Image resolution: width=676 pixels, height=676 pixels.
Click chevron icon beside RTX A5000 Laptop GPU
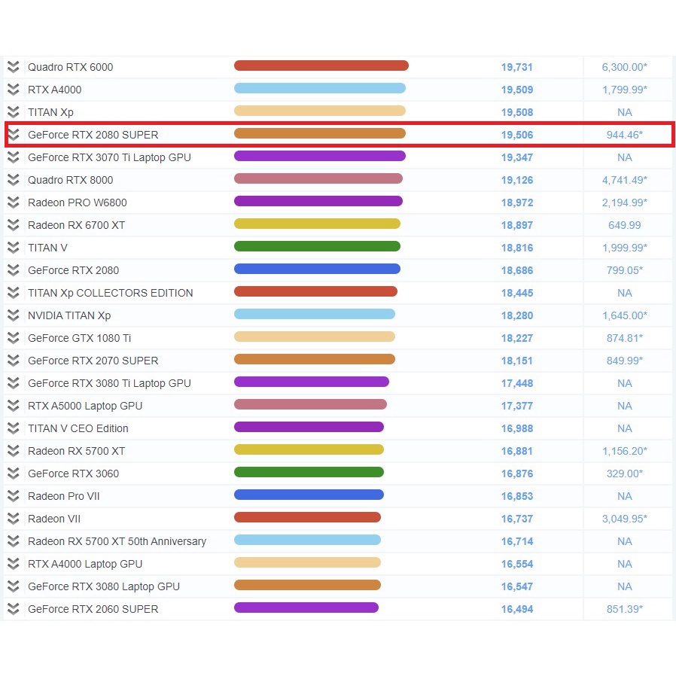click(14, 406)
